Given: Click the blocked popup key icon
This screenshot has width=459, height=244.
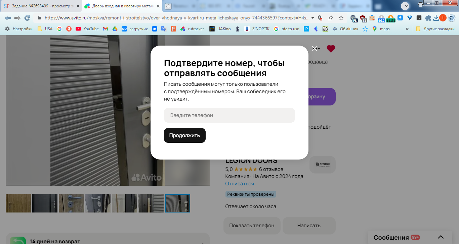Looking at the screenshot, I should [320, 18].
